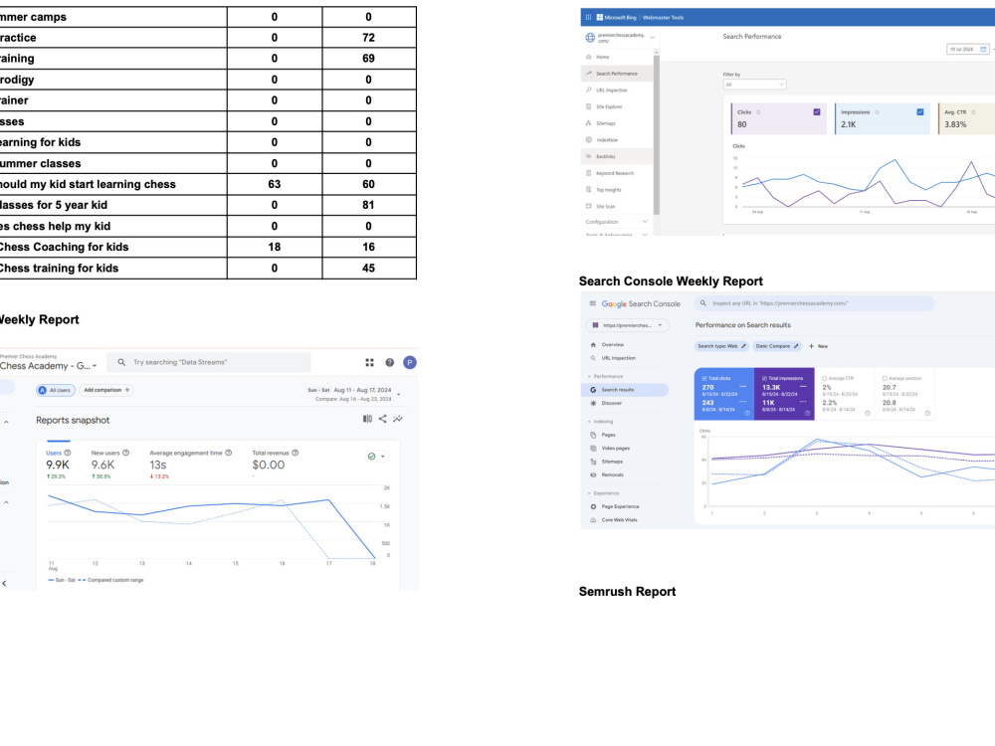Select the New users metric tab
The width and height of the screenshot is (995, 746).
110,464
